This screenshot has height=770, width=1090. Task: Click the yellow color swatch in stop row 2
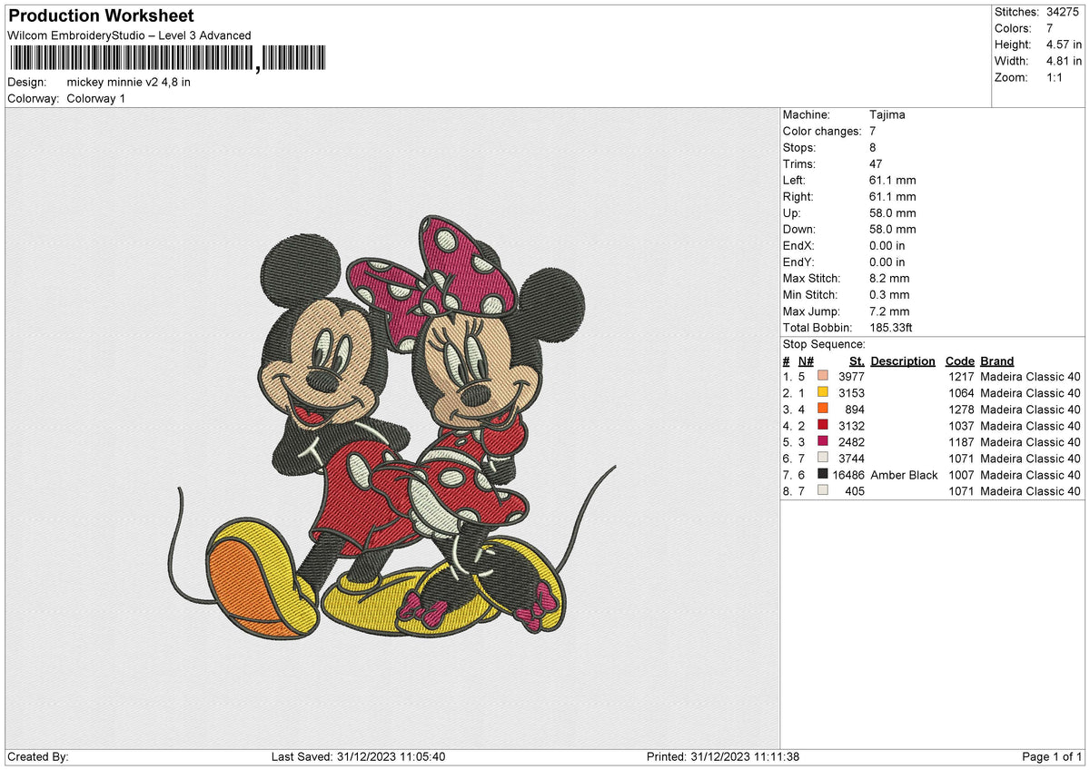click(x=822, y=392)
